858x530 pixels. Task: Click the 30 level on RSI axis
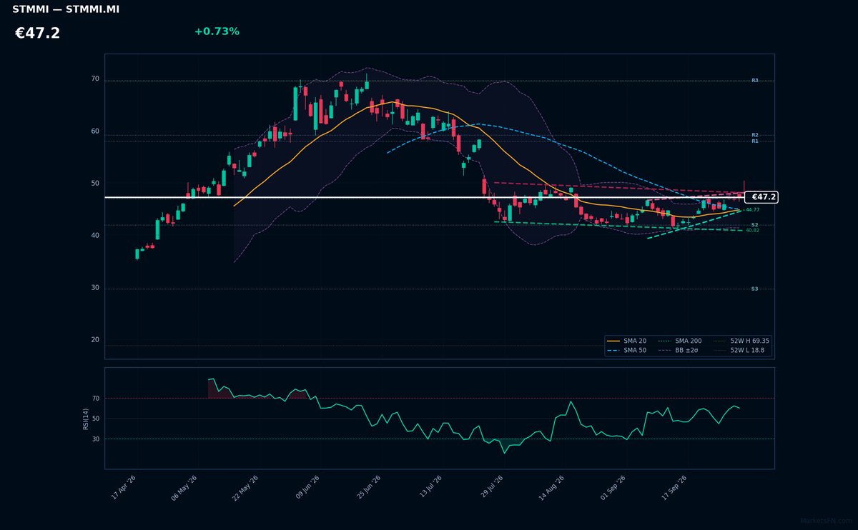coord(96,439)
